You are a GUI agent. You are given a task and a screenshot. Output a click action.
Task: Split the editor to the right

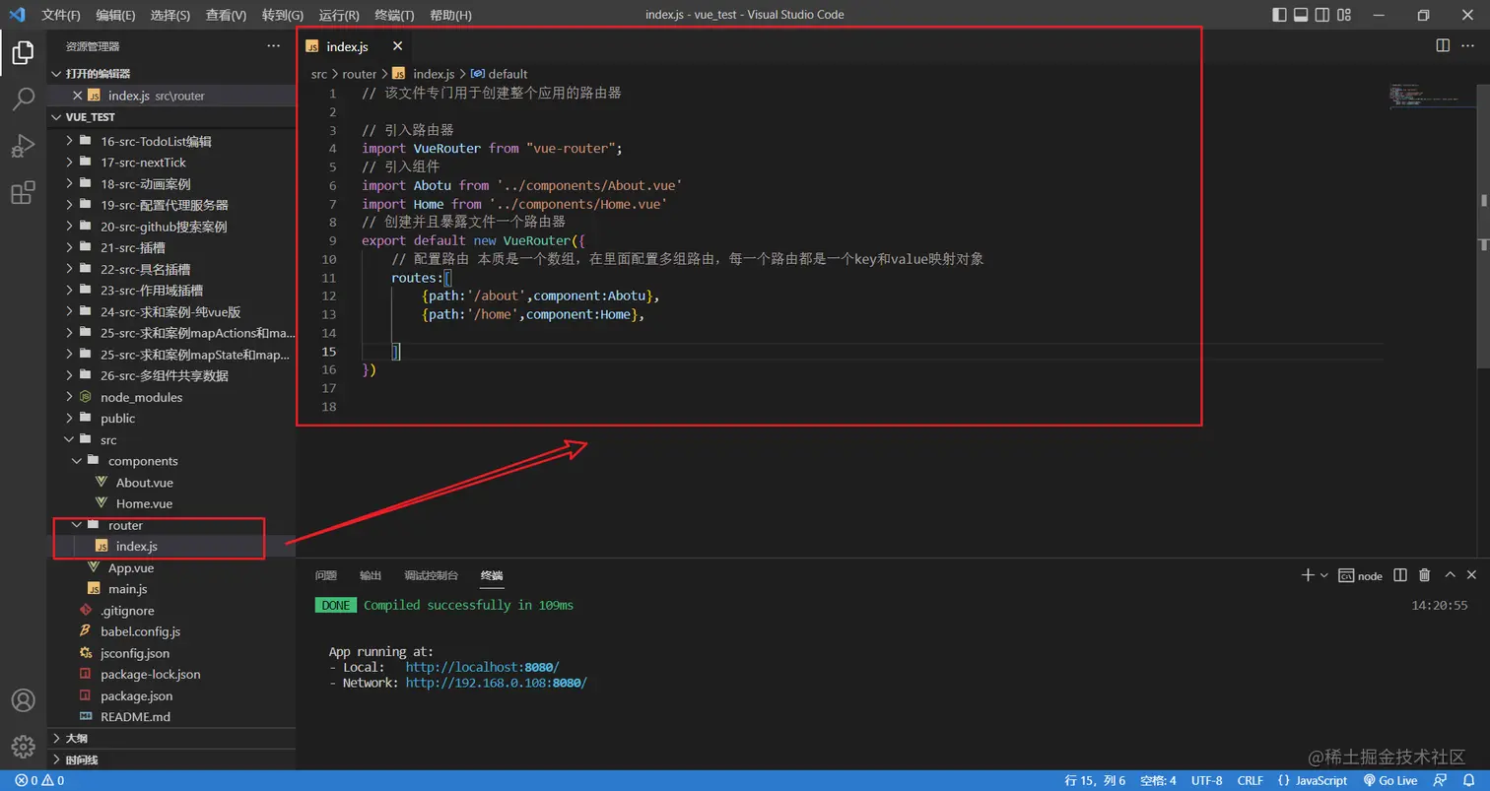tap(1443, 45)
